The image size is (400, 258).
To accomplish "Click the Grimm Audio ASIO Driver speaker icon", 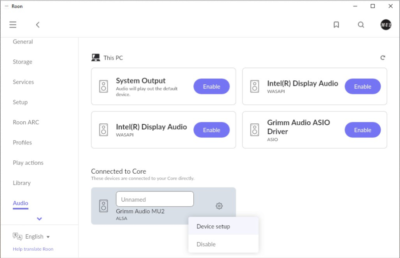I will [x=254, y=130].
